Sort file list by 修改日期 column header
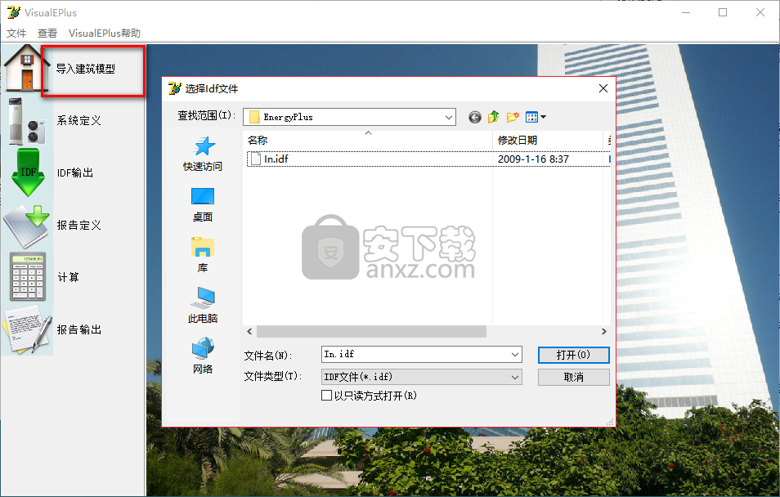This screenshot has width=780, height=497. (548, 141)
